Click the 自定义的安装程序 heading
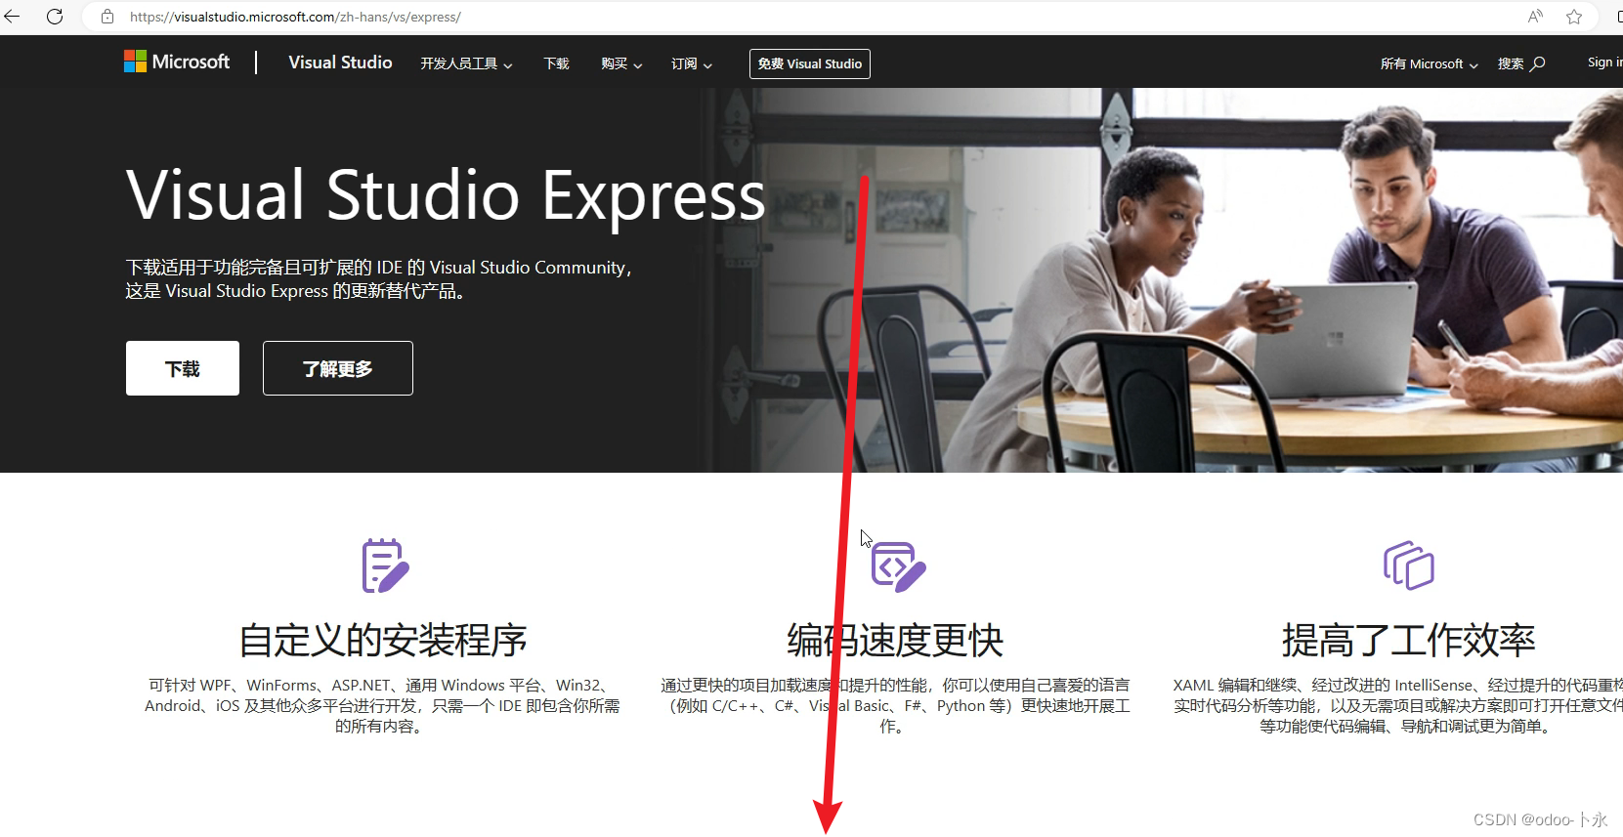 coord(383,641)
